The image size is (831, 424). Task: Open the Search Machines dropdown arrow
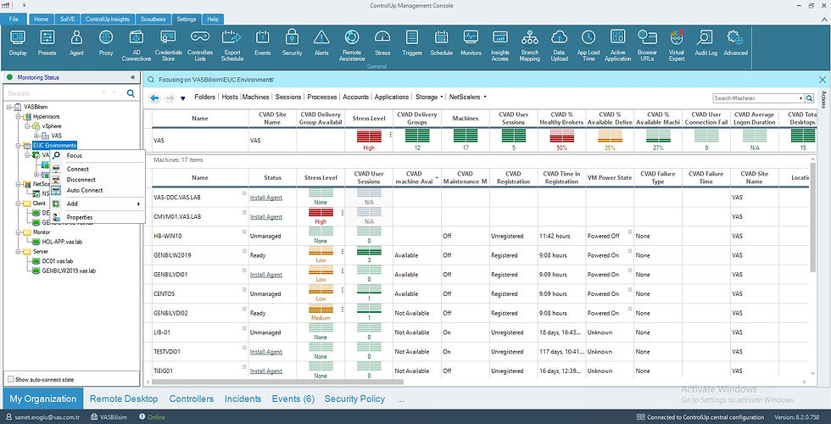[800, 98]
